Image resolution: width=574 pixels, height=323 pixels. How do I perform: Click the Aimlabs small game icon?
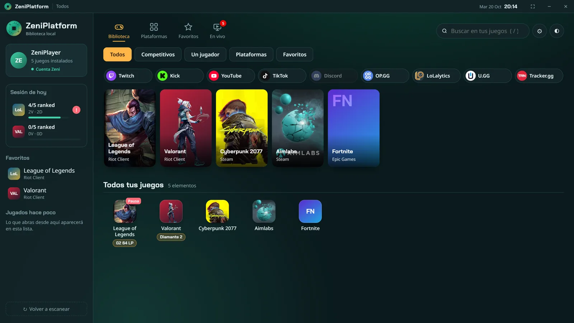tap(264, 211)
